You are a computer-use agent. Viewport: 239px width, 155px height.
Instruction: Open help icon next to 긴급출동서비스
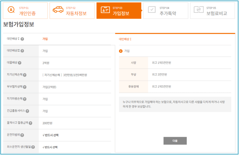[27, 111]
